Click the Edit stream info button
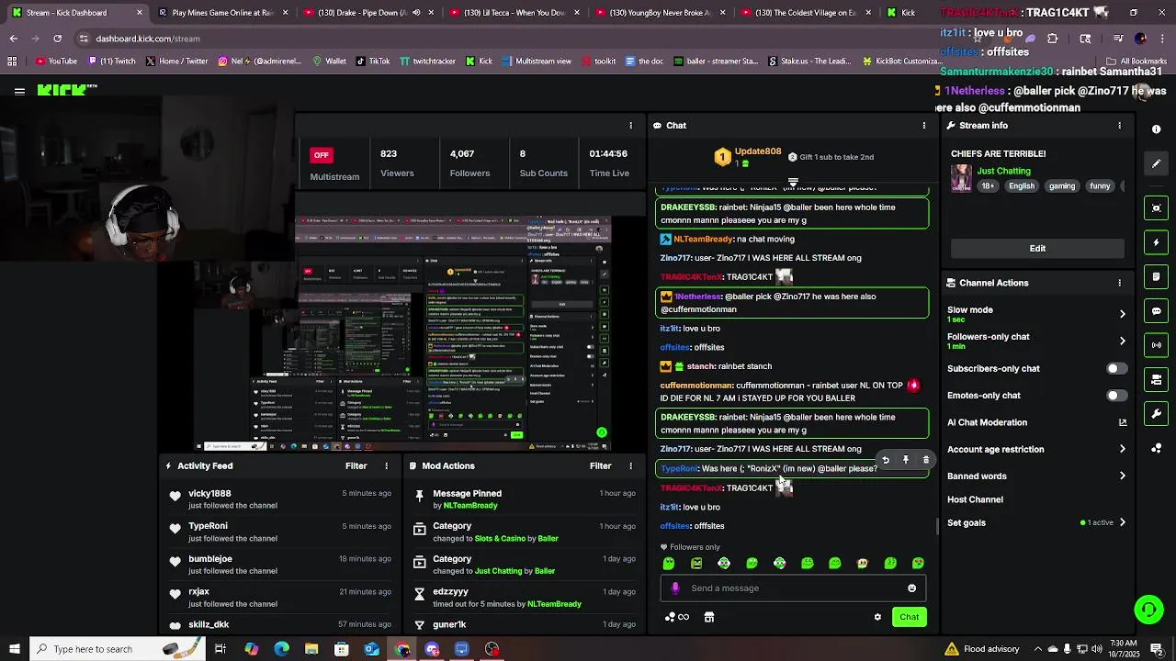1176x661 pixels. pyautogui.click(x=1037, y=249)
